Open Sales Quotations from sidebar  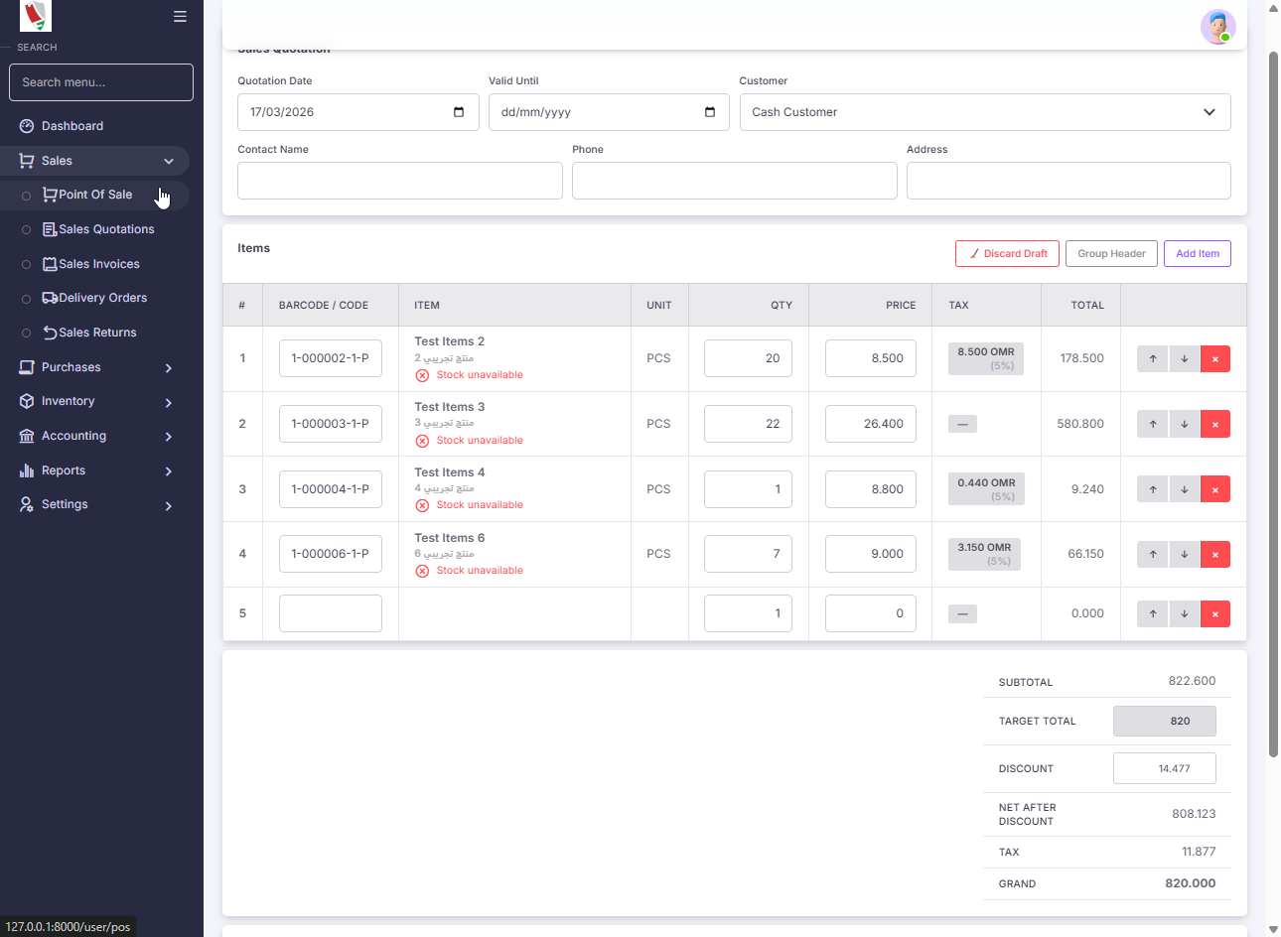106,229
